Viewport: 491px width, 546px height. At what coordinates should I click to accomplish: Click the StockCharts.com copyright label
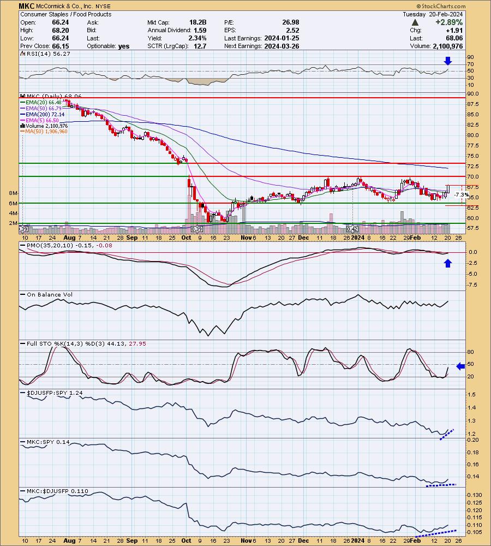click(441, 6)
